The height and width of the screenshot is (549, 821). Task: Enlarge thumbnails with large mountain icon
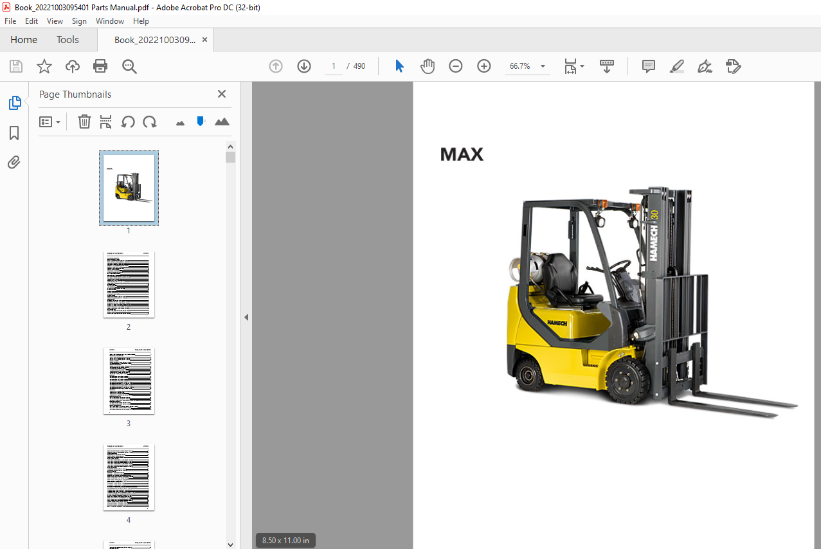click(x=222, y=122)
